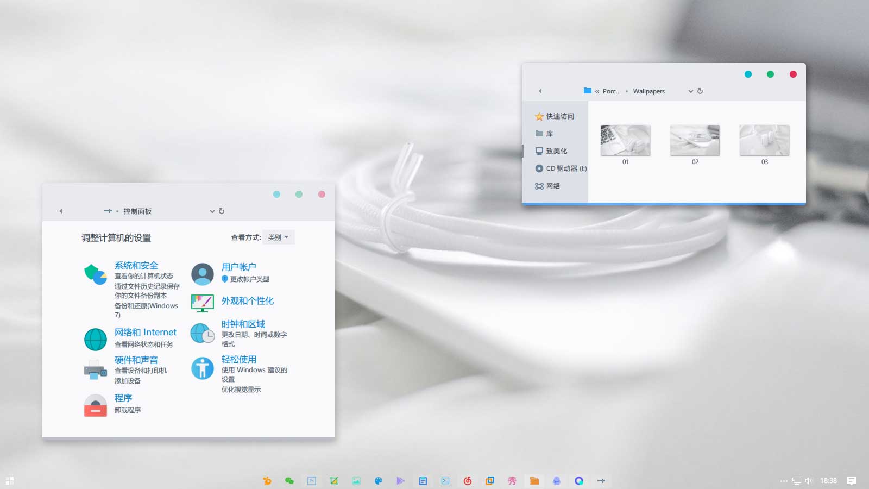The height and width of the screenshot is (489, 869).
Task: Open the blue paint palette taskbar icon
Action: 378,481
